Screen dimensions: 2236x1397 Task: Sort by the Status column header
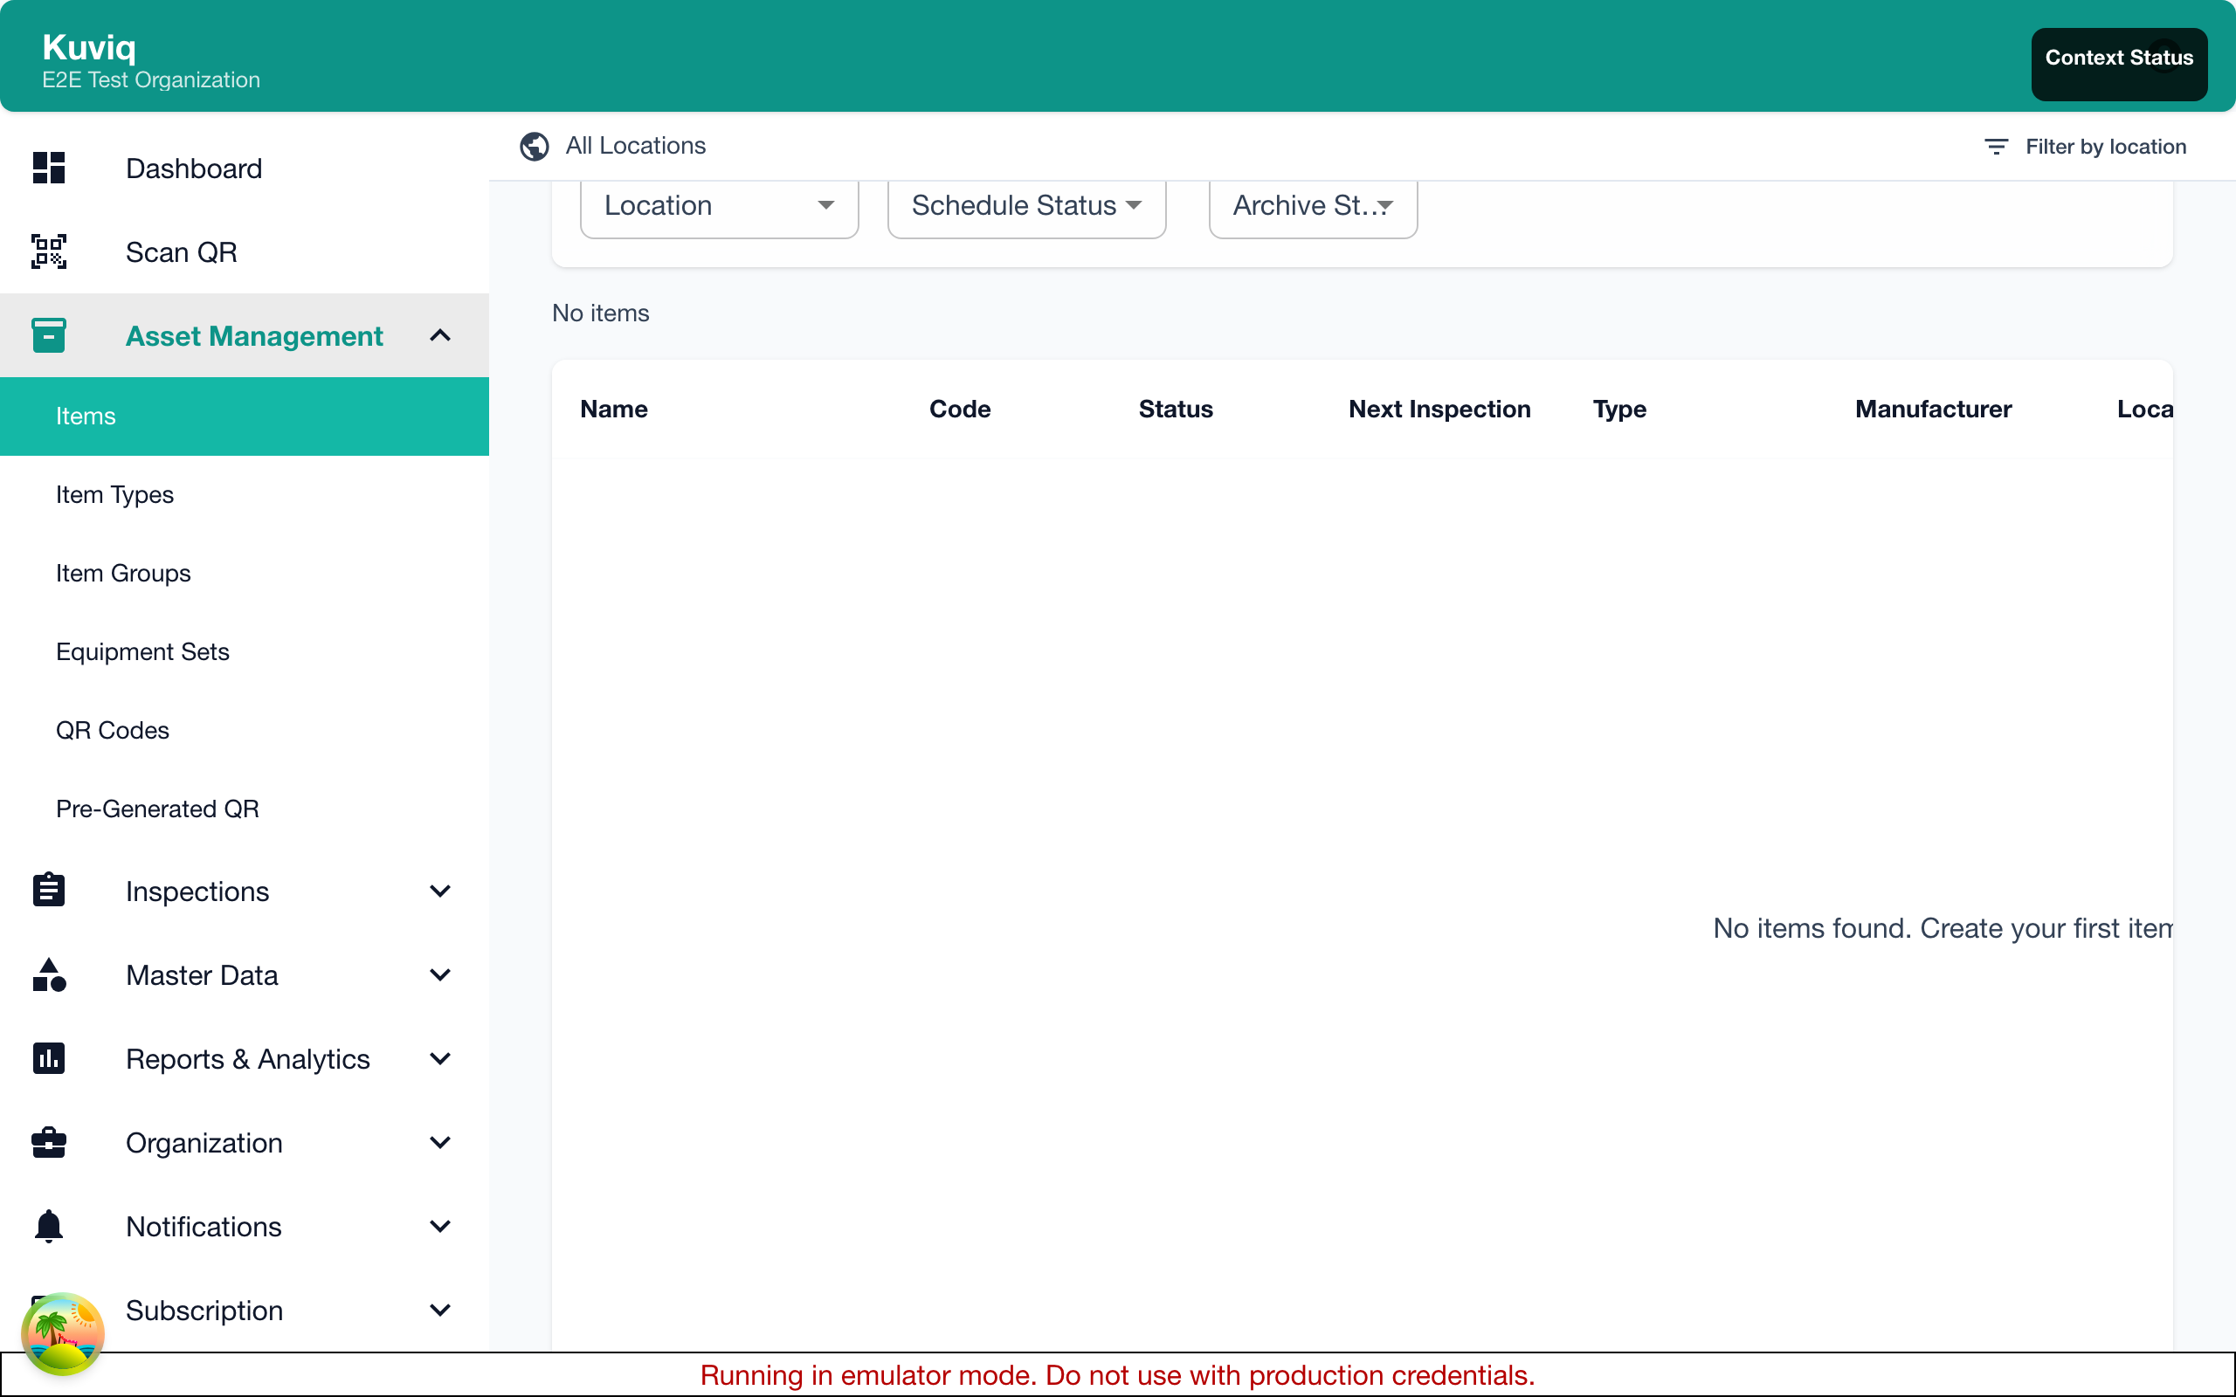[1176, 409]
